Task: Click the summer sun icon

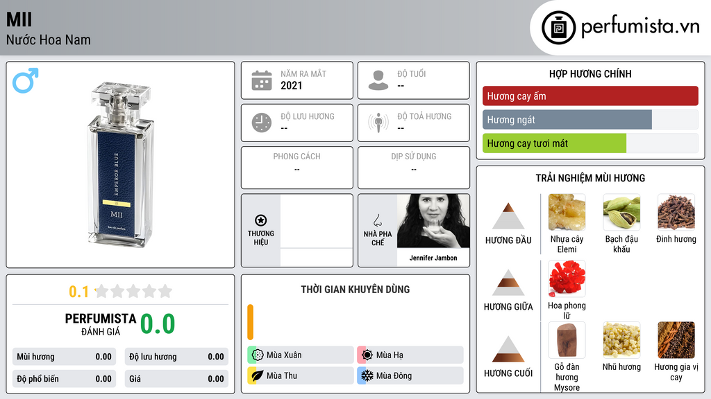Action: [x=367, y=355]
